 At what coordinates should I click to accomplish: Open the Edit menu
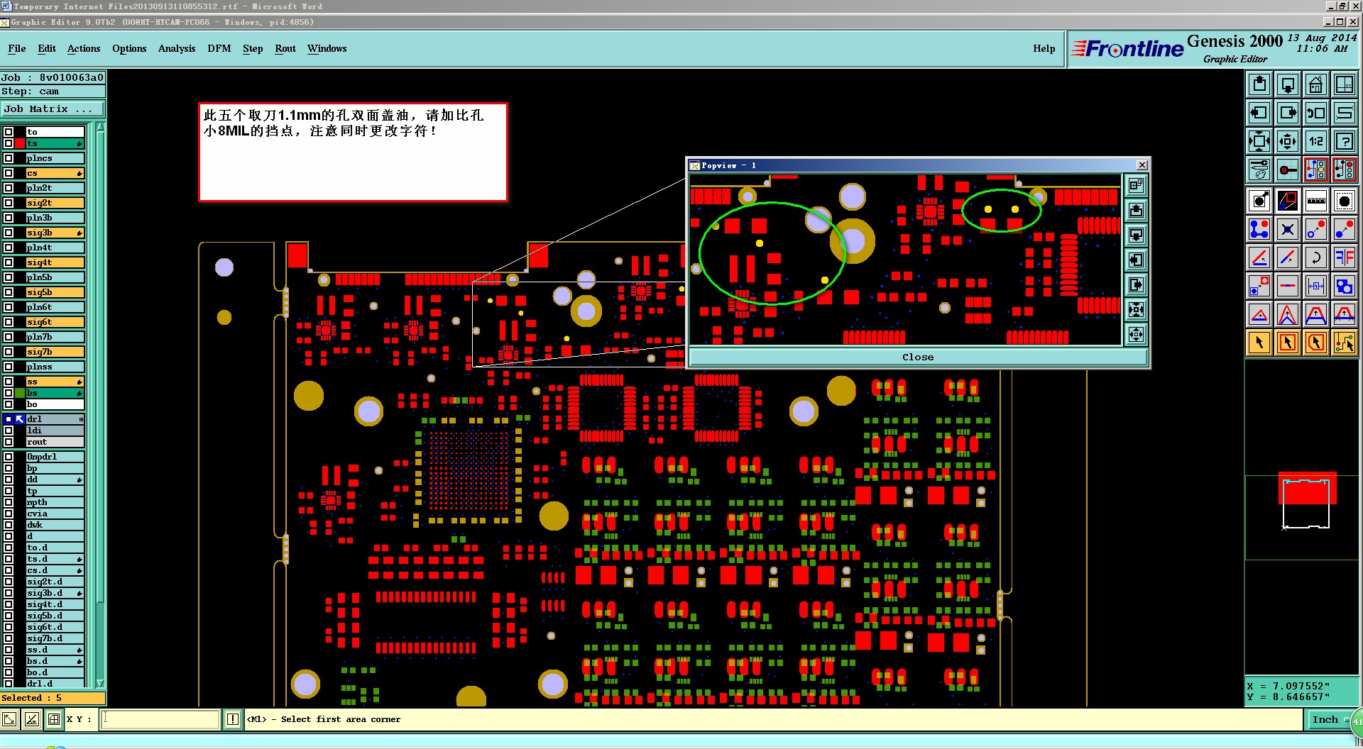(x=47, y=48)
